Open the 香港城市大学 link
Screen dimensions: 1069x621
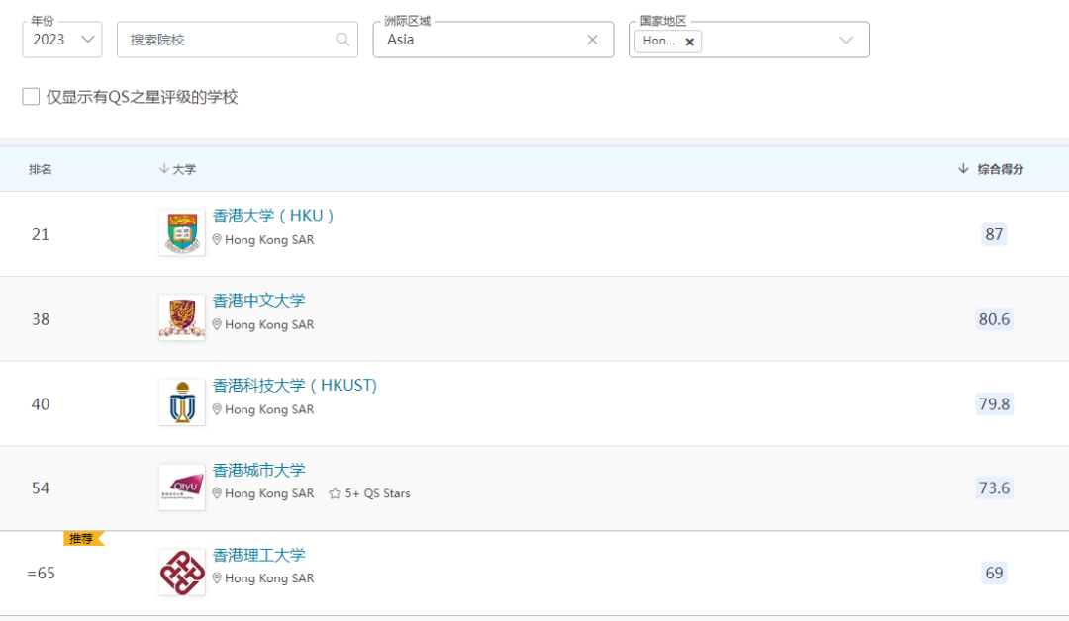(259, 470)
